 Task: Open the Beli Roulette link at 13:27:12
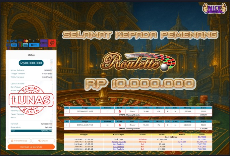119,149
